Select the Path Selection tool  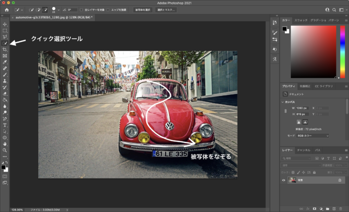coord(5,131)
